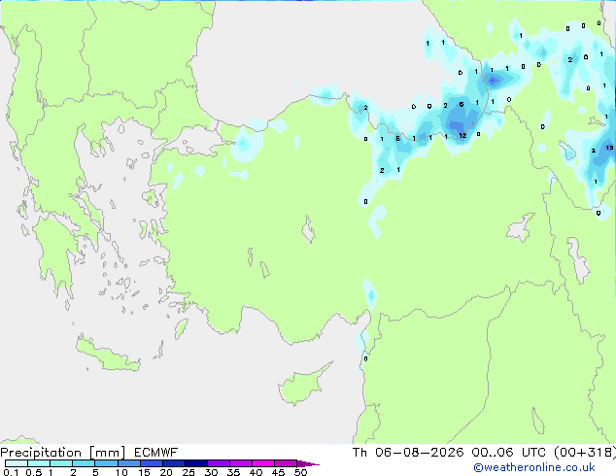Click the legend scale label "0.1"
616x476 pixels.
[x=11, y=472]
